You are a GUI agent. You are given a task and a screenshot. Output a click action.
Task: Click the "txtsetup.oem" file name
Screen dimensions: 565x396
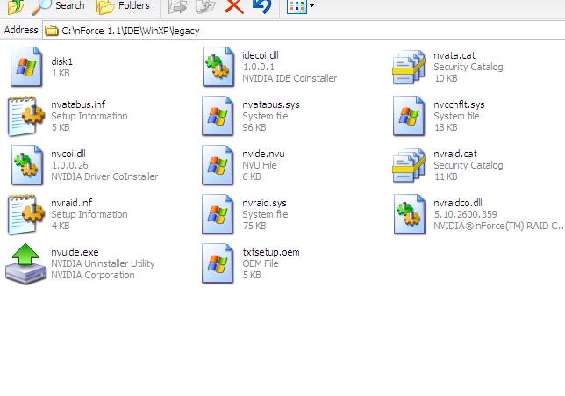point(271,252)
